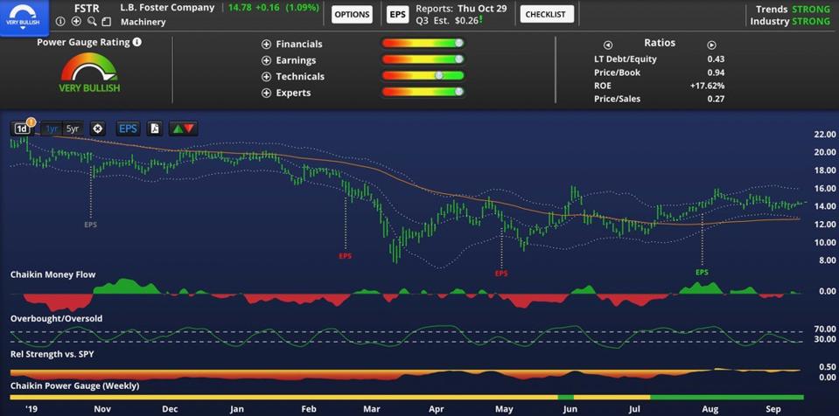Click the red EPS marker in May
Image resolution: width=839 pixels, height=416 pixels.
tap(501, 274)
